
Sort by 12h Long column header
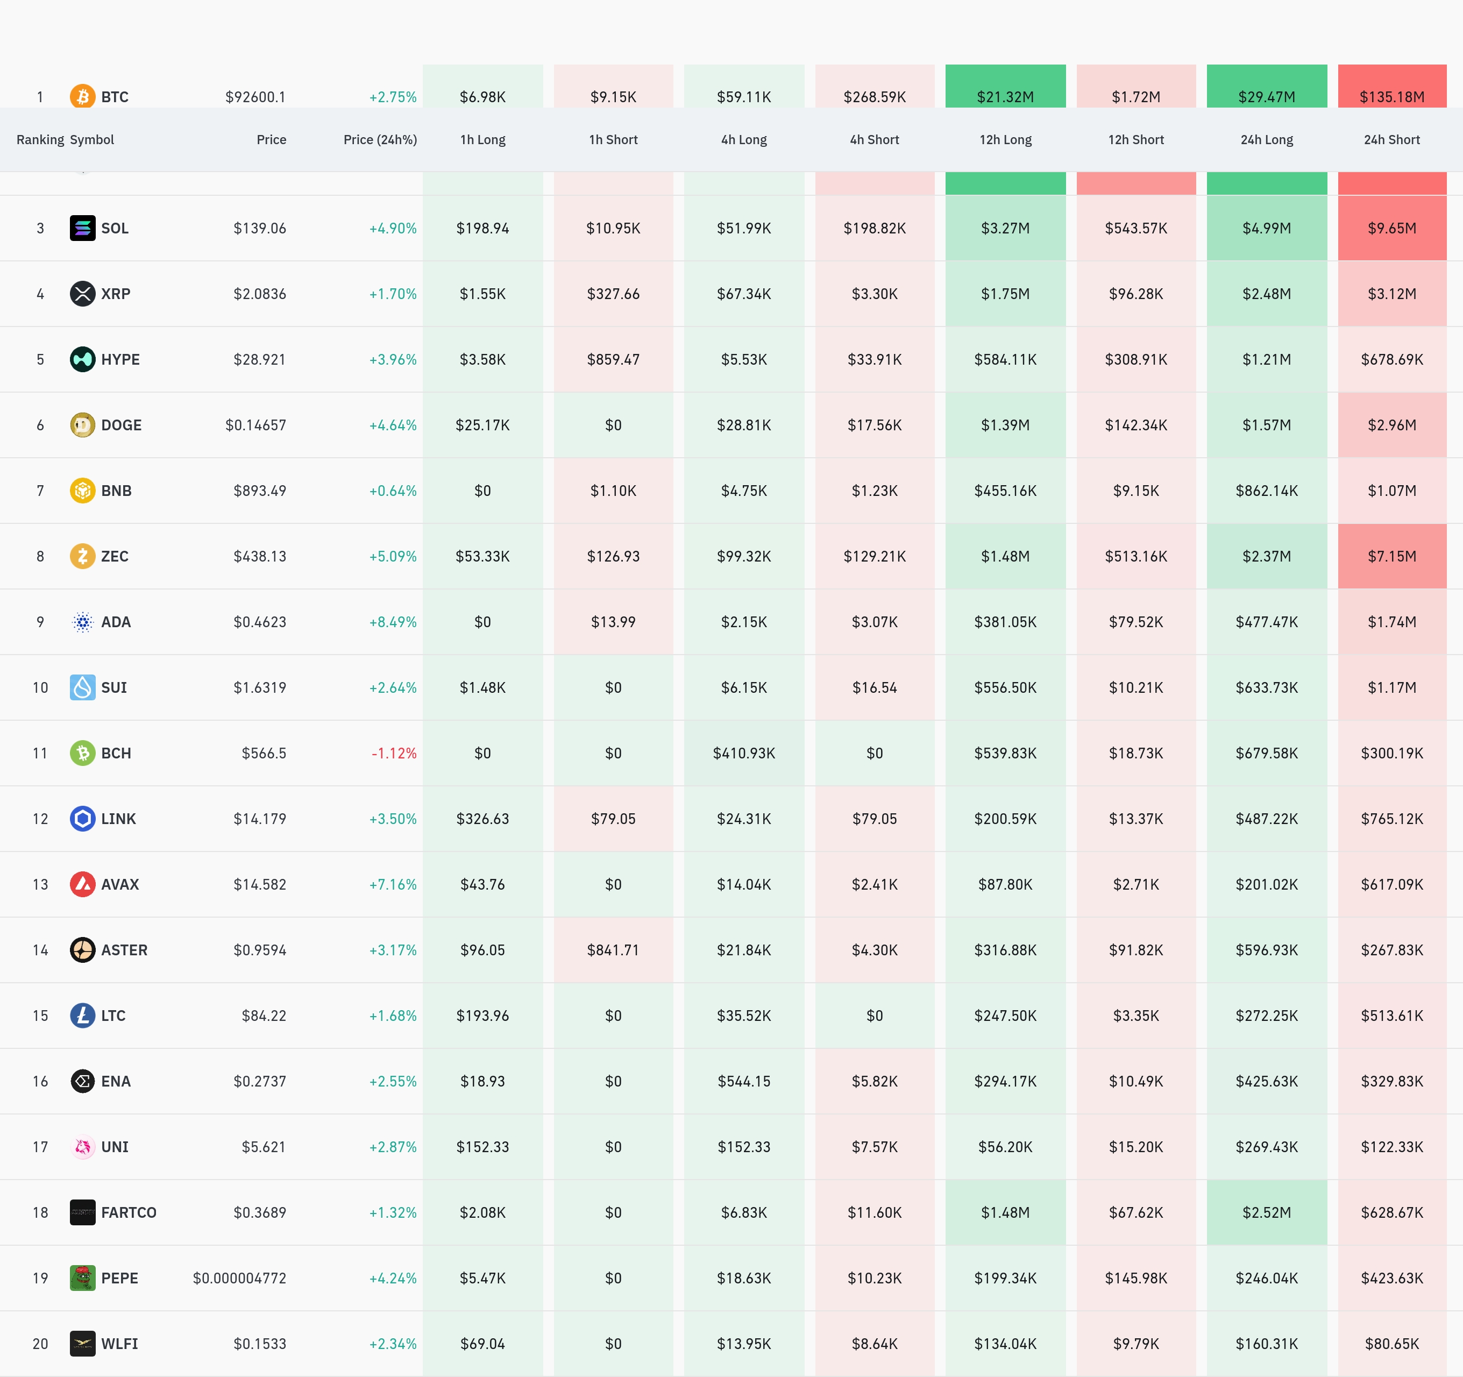1005,140
